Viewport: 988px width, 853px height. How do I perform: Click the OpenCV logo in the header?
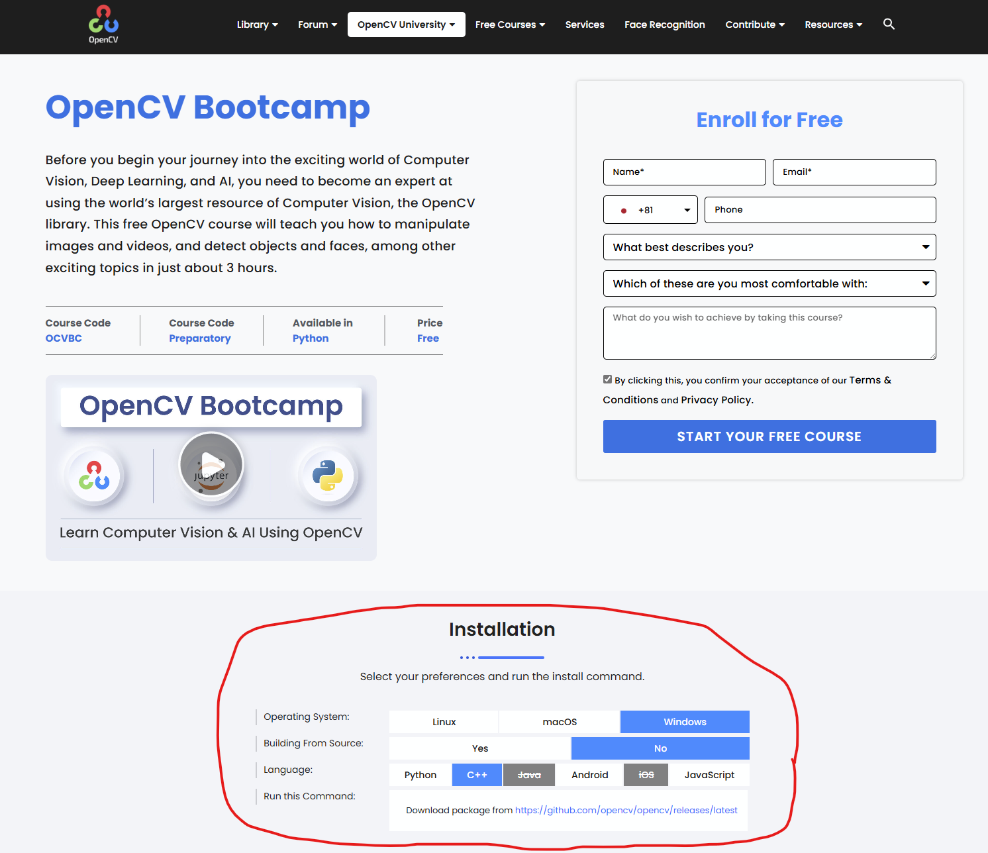point(103,25)
